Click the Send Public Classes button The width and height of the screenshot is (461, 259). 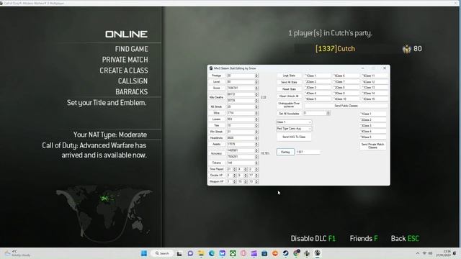[346, 106]
